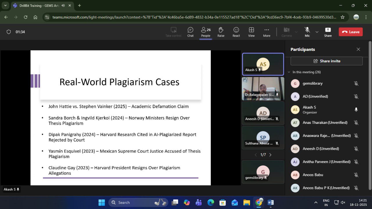Open the browser tab search dropdown
372x209 pixels.
click(x=5, y=6)
